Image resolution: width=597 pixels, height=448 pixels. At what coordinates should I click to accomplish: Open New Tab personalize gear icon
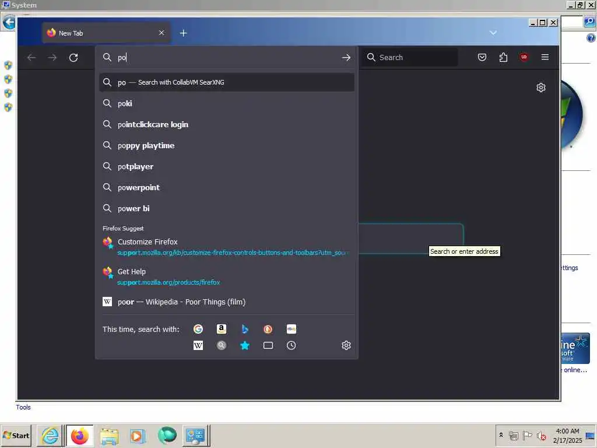[541, 87]
